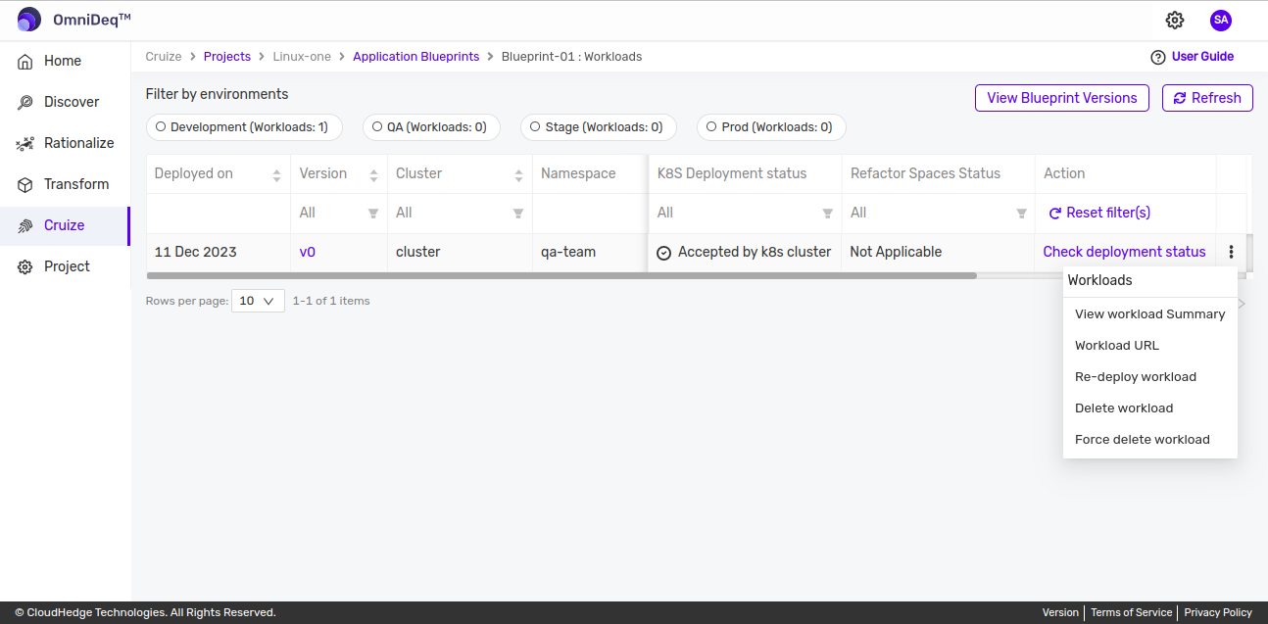This screenshot has width=1268, height=624.
Task: Click the Home sidebar icon
Action: coord(25,61)
